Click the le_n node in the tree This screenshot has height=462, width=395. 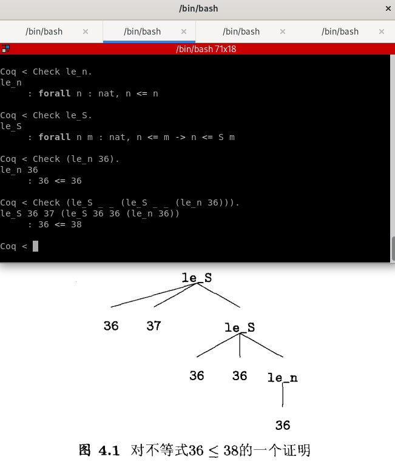282,378
